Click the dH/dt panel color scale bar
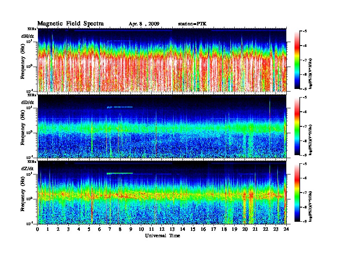The height and width of the screenshot is (263, 341). coord(297,60)
